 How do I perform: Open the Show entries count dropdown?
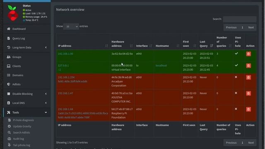tap(71, 26)
